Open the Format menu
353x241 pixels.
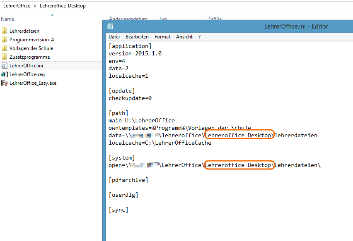pos(162,37)
